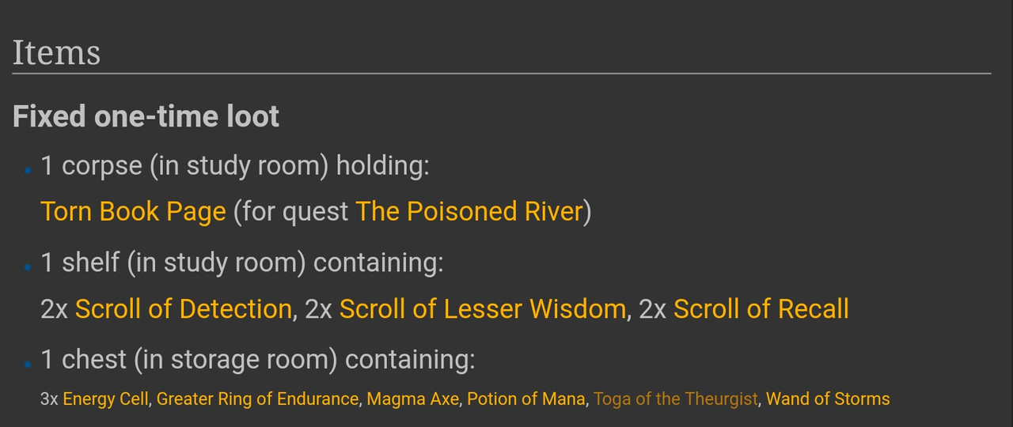Click the Potion of Mana link
This screenshot has height=427, width=1013.
(525, 399)
